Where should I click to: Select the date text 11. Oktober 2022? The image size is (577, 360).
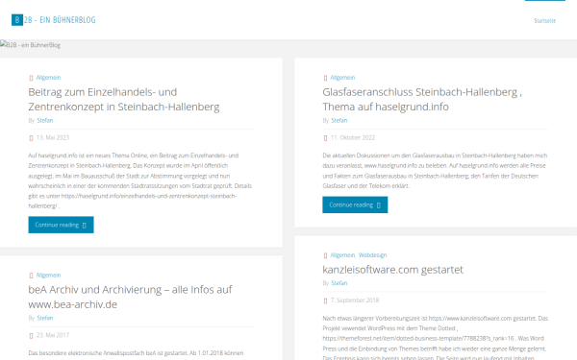(x=353, y=137)
